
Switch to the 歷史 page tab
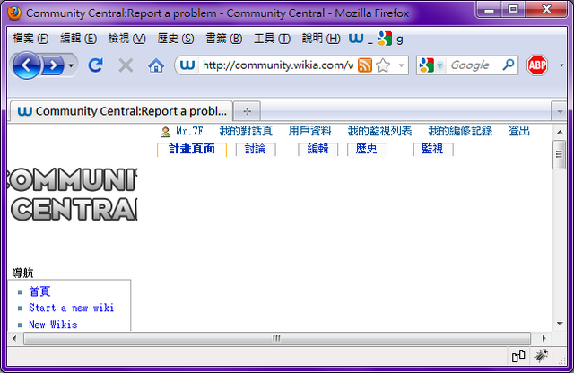[x=367, y=150]
